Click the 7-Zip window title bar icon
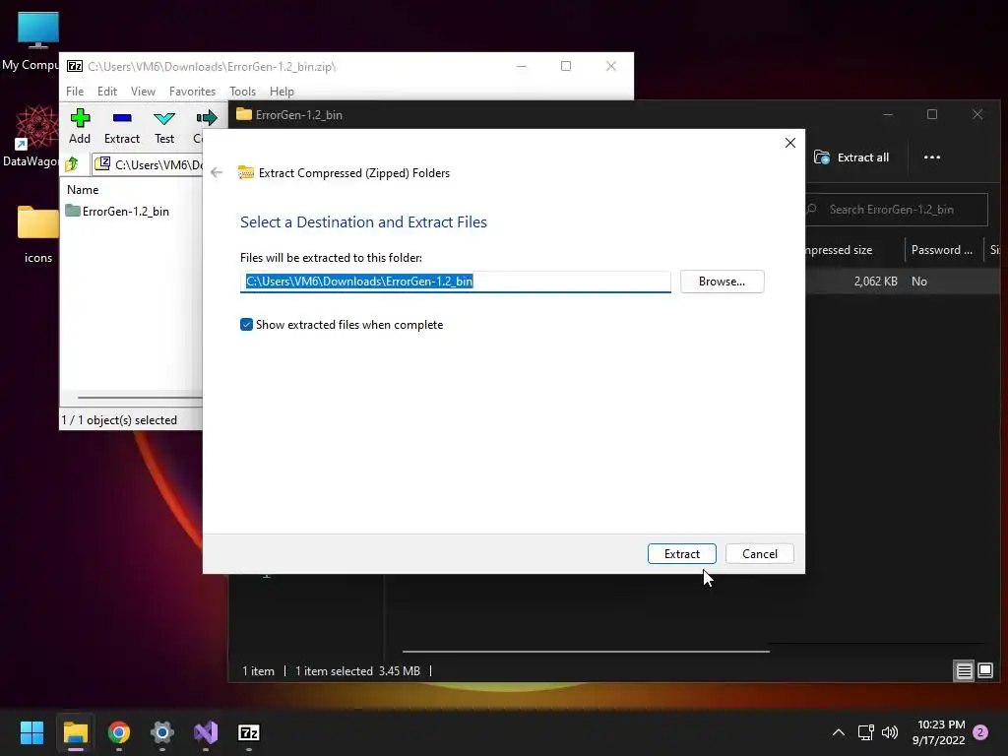This screenshot has height=756, width=1008. pos(75,66)
